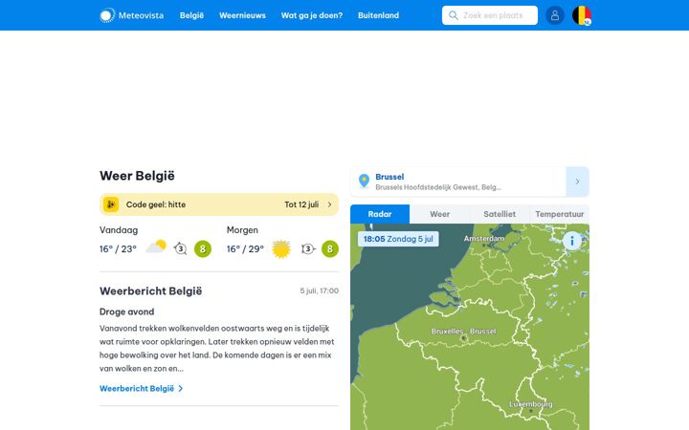
Task: Click chevron next to Weerbericht België link
Action: click(181, 388)
